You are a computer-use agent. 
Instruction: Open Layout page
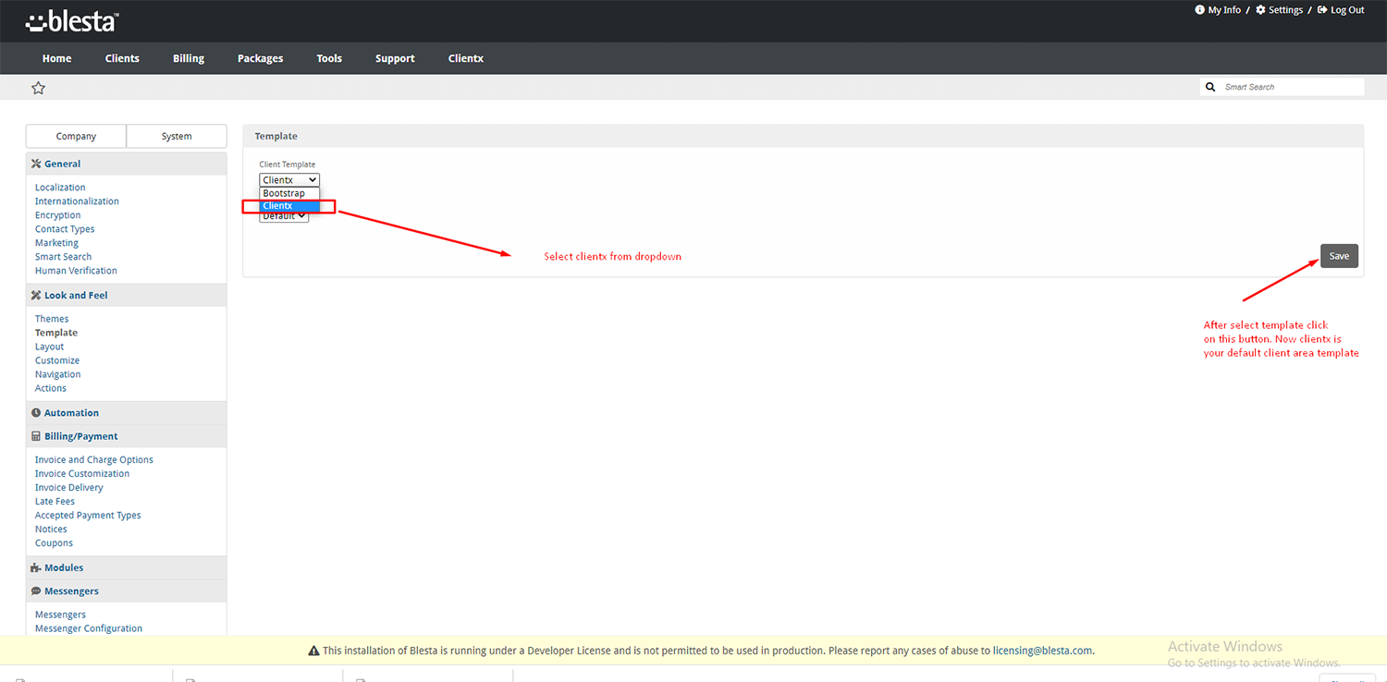(x=49, y=347)
